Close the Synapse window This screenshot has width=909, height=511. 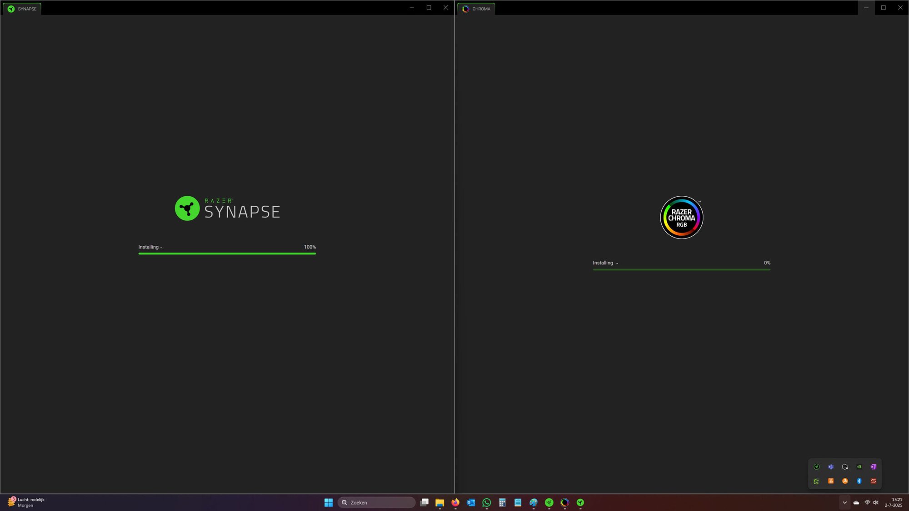click(x=446, y=8)
